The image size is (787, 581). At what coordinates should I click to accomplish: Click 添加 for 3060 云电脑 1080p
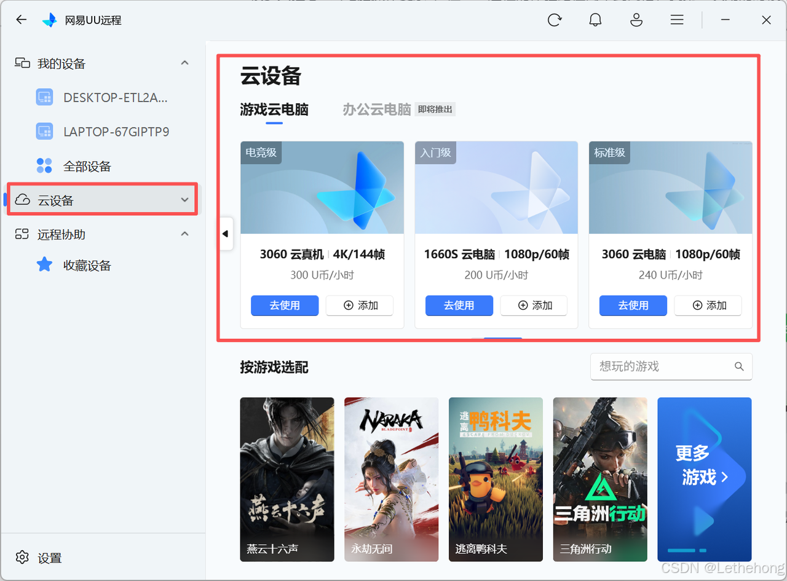pyautogui.click(x=708, y=305)
